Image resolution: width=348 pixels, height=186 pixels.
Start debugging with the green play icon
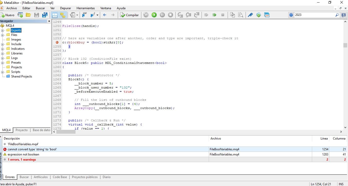(154, 15)
